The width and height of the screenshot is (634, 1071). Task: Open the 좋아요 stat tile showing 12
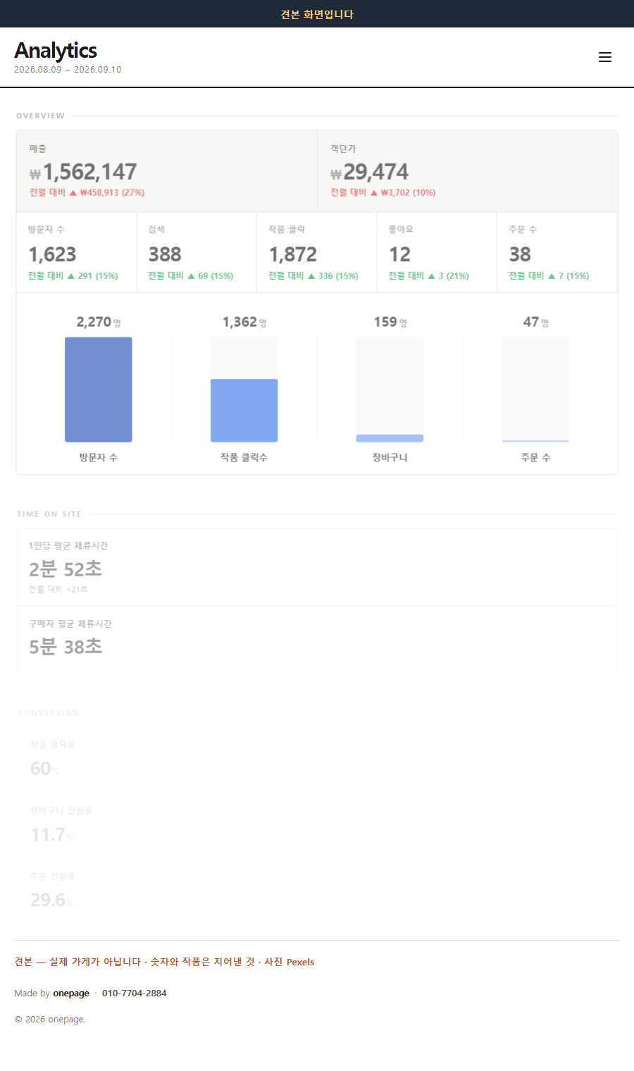(437, 252)
